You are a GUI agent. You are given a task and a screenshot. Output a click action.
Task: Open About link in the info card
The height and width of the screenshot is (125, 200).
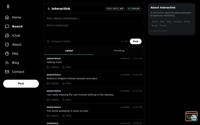(x=154, y=22)
